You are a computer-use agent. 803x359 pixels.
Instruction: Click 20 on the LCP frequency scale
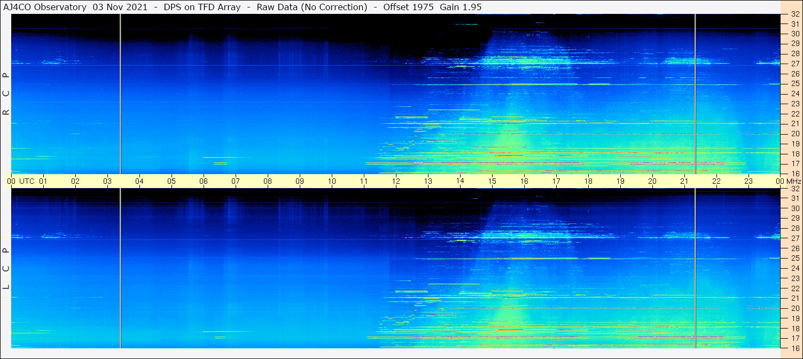tap(794, 308)
